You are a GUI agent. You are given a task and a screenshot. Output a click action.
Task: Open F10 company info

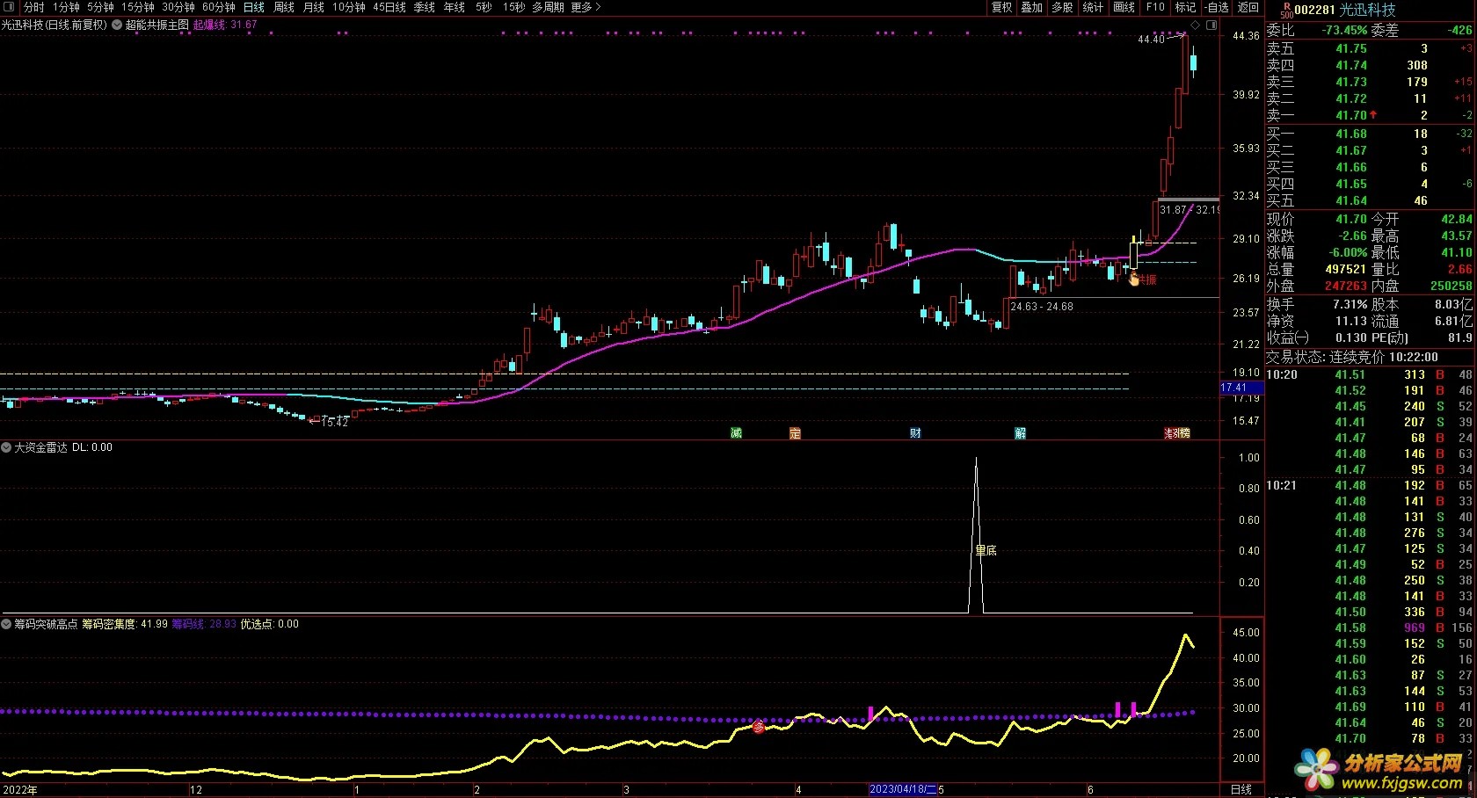(x=1155, y=7)
